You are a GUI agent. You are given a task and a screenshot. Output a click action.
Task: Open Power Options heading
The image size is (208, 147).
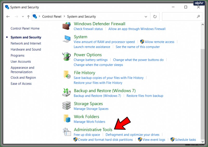point(88,55)
